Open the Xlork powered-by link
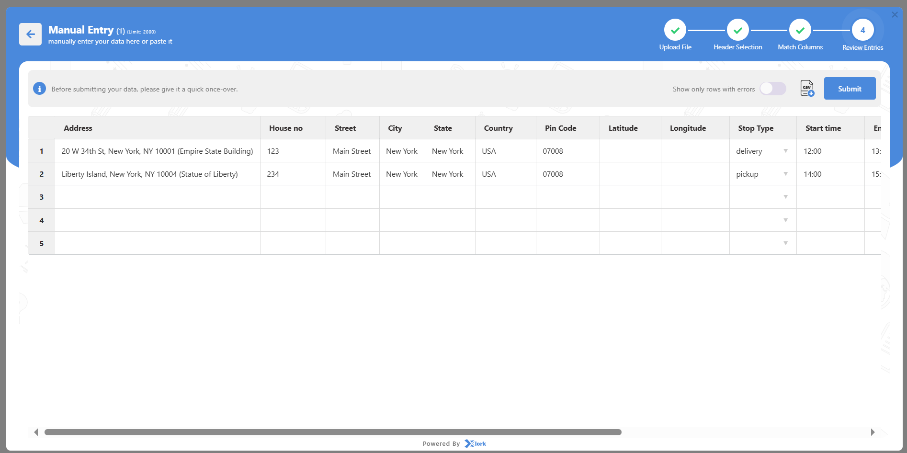The width and height of the screenshot is (907, 453). [475, 444]
